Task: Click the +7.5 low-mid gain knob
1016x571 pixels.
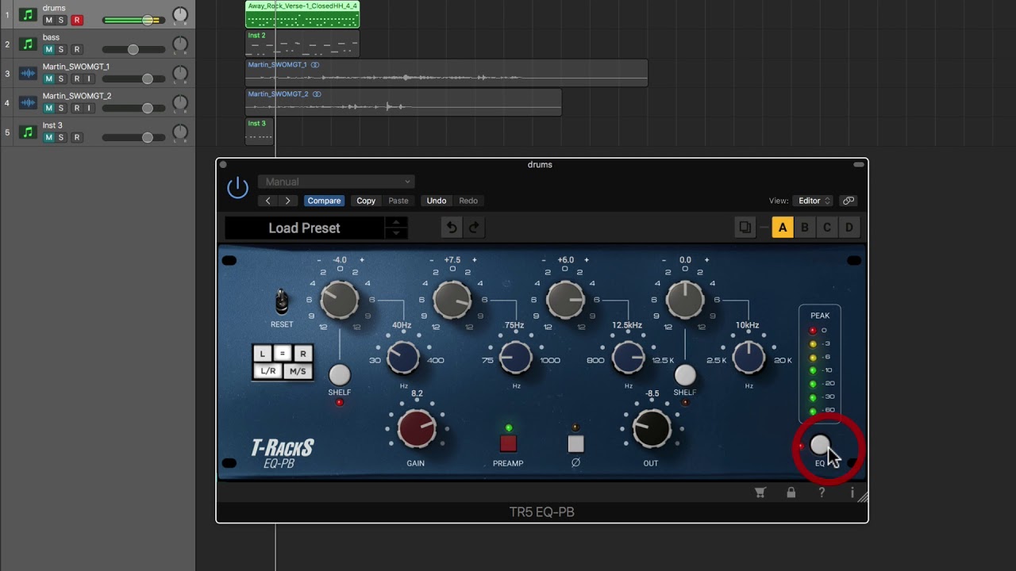Action: point(452,301)
